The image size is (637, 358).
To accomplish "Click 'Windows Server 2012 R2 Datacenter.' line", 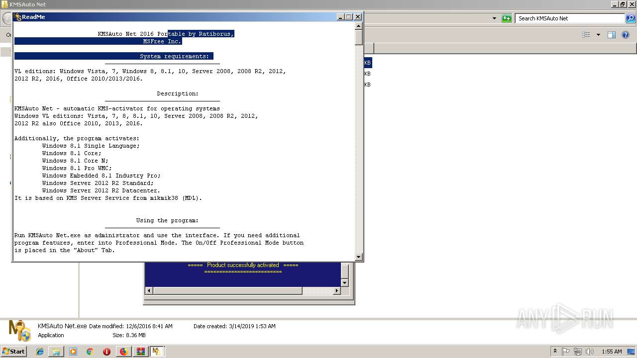I will (x=101, y=190).
